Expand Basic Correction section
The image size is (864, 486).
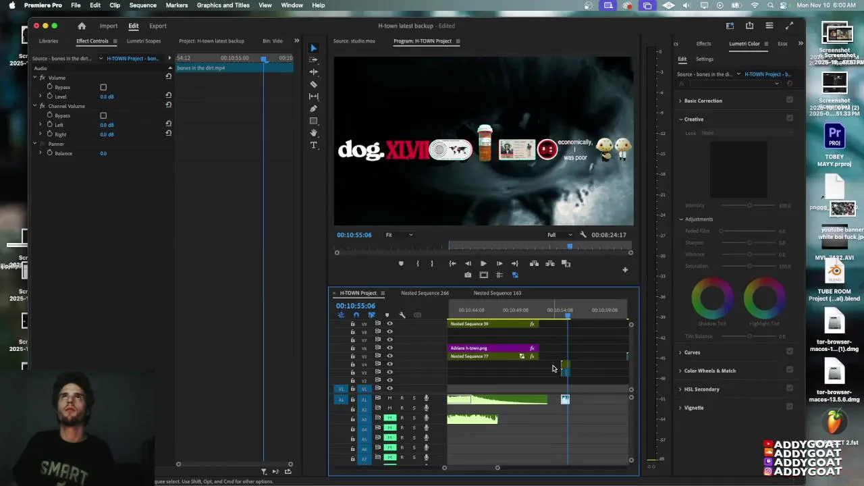pyautogui.click(x=680, y=101)
